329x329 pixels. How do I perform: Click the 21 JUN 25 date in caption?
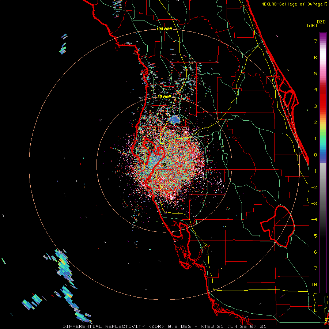[x=231, y=326]
